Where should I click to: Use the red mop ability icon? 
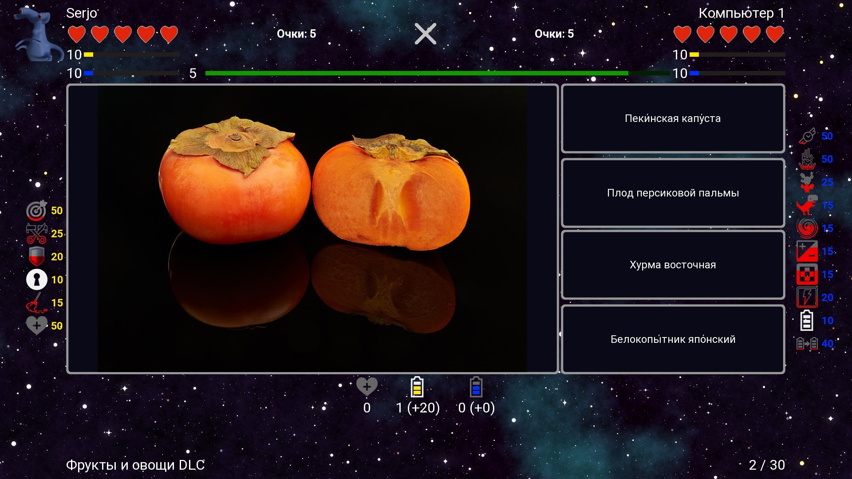point(36,303)
